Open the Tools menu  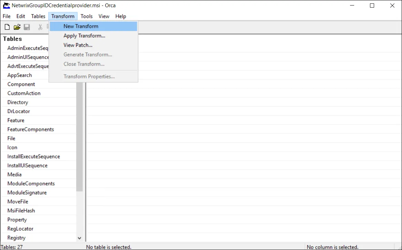point(86,16)
